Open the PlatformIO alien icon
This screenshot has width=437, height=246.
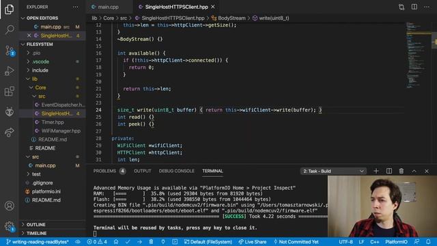point(9,112)
